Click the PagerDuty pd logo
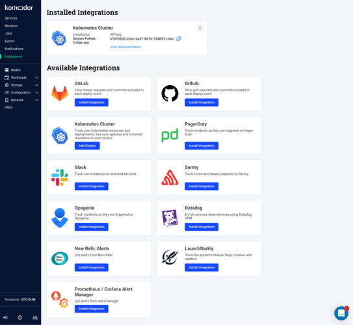This screenshot has height=325, width=353. coord(170,135)
